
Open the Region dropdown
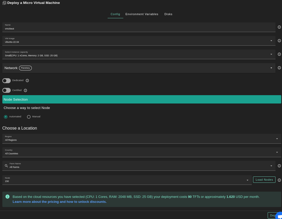pos(142,139)
